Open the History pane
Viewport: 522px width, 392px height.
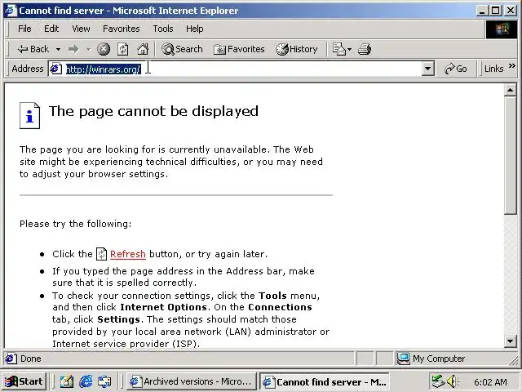[297, 49]
